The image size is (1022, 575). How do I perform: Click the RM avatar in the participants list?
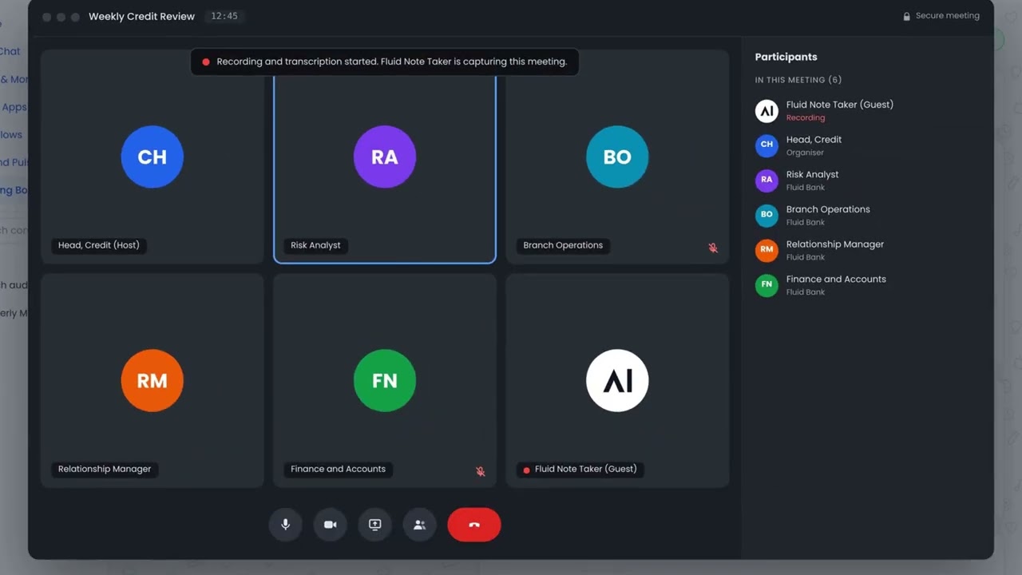(x=766, y=250)
